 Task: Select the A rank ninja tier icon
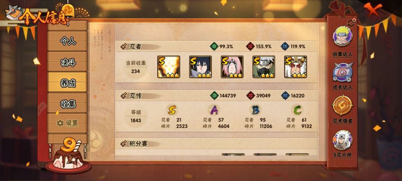tap(214, 110)
